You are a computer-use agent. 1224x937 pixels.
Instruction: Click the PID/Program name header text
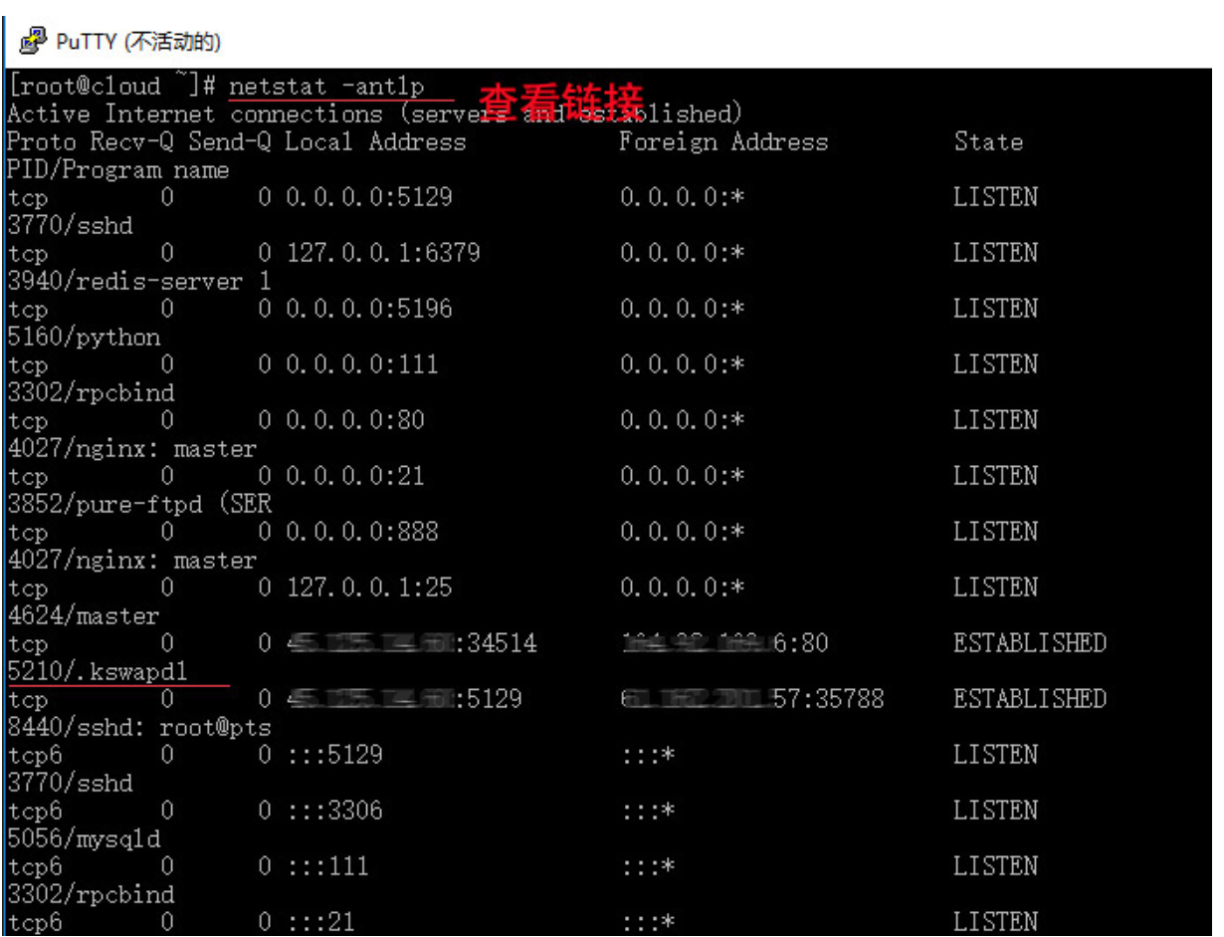[x=117, y=170]
